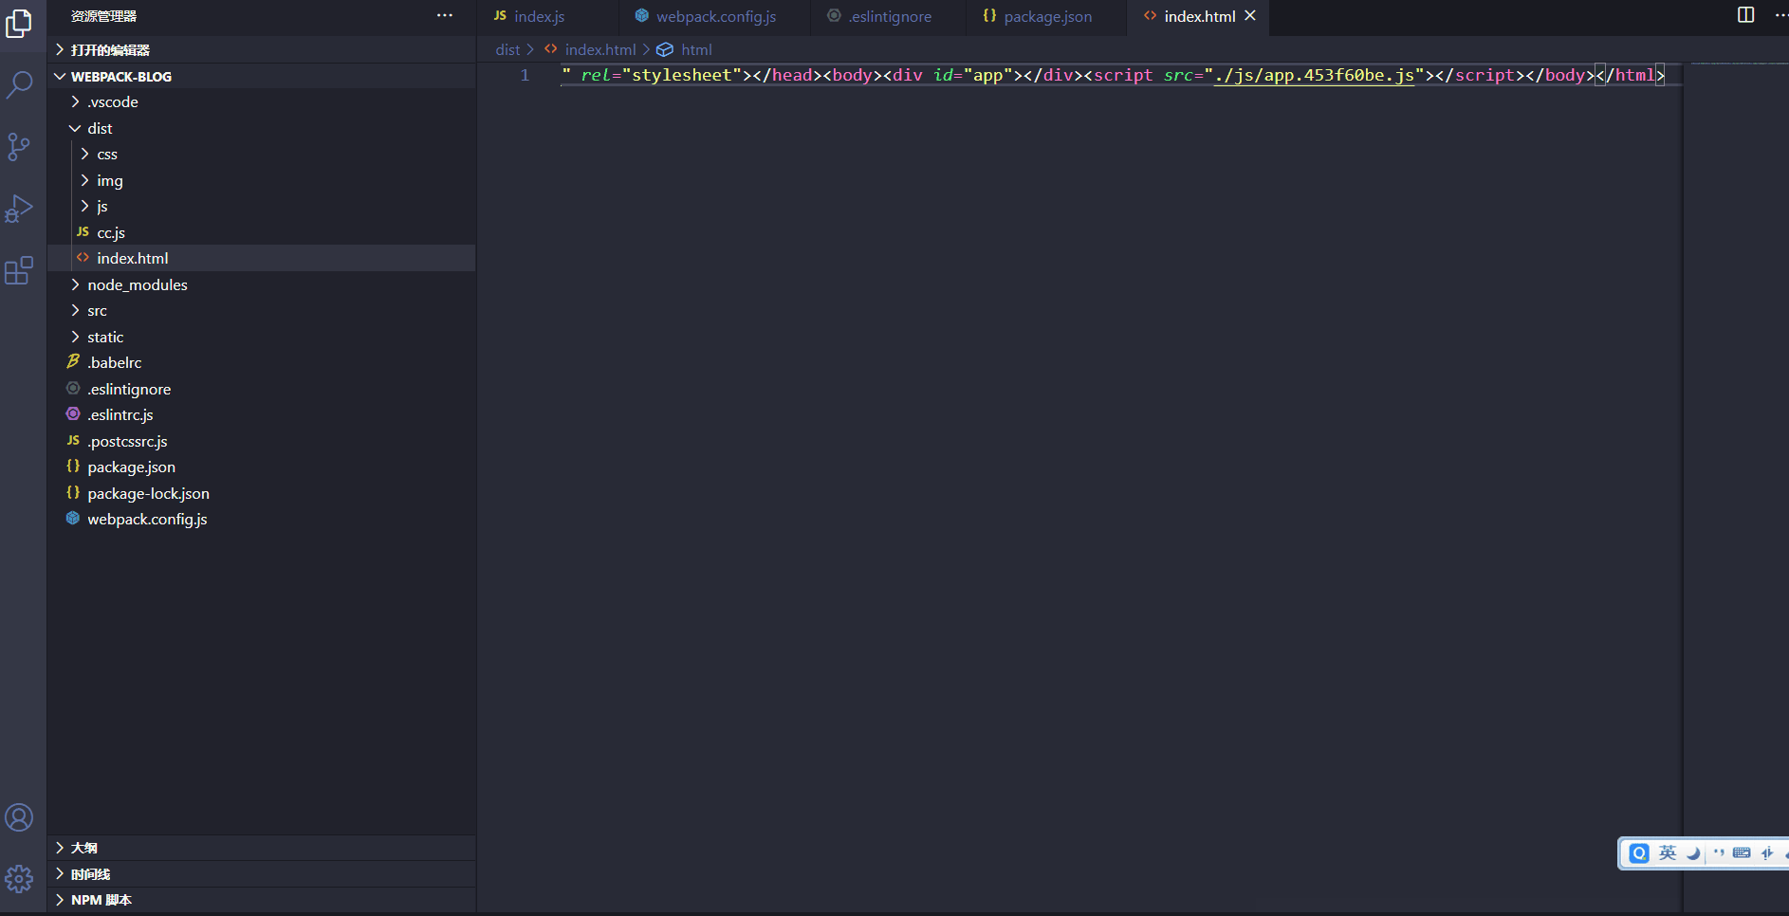
Task: Expand the NPM 脚本 section
Action: [x=101, y=899]
